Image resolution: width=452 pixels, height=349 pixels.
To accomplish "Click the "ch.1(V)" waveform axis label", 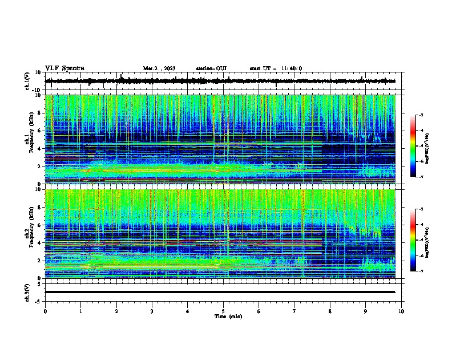I will pyautogui.click(x=27, y=81).
